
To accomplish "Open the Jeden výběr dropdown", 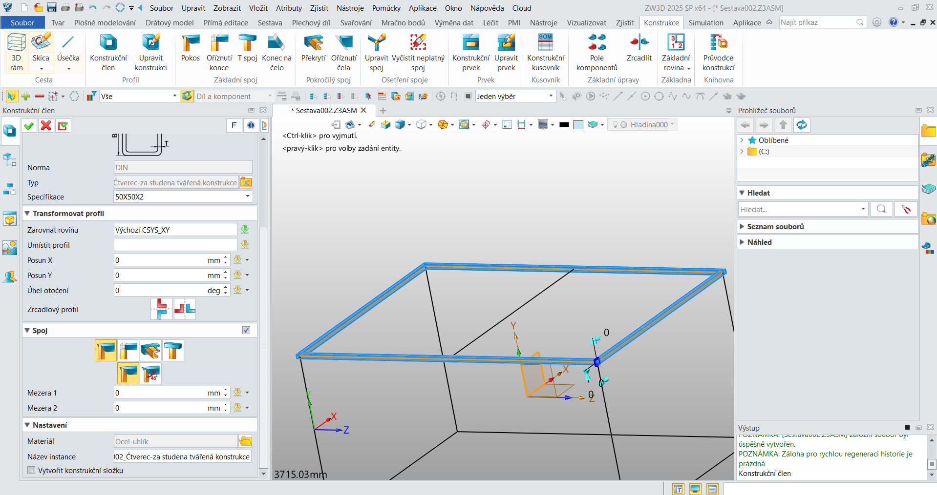I will click(551, 96).
